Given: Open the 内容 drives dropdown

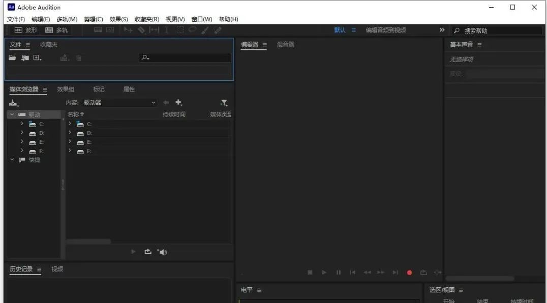Looking at the screenshot, I should [119, 102].
